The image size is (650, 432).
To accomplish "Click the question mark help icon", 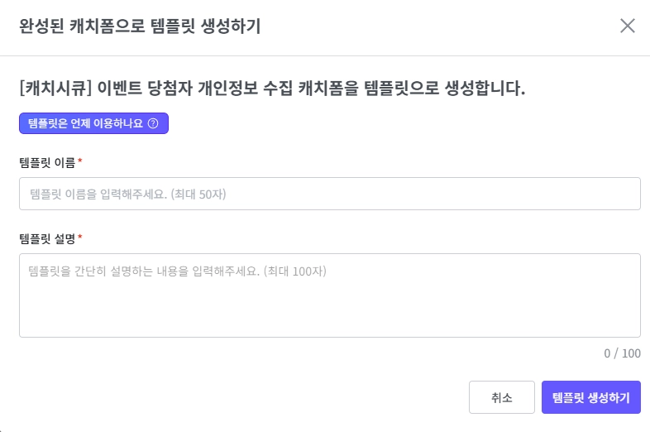I will [152, 123].
